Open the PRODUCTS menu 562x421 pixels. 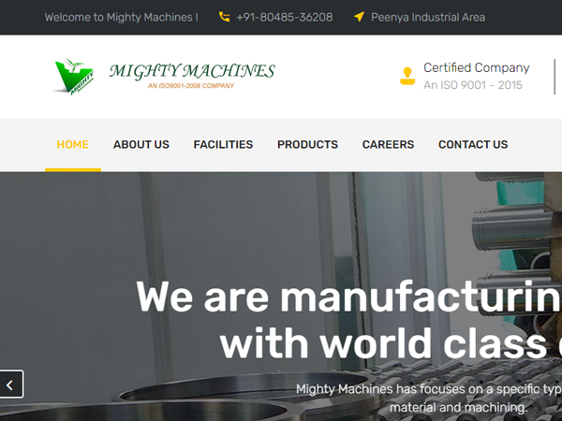pyautogui.click(x=307, y=145)
